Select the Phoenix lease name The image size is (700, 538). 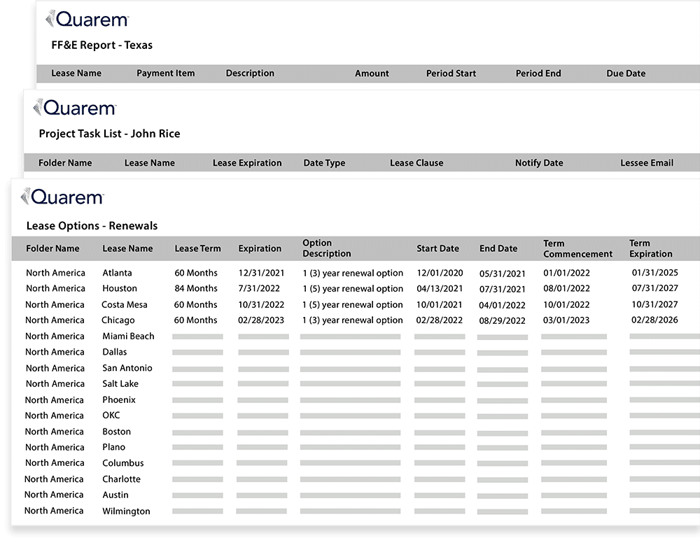[x=119, y=399]
